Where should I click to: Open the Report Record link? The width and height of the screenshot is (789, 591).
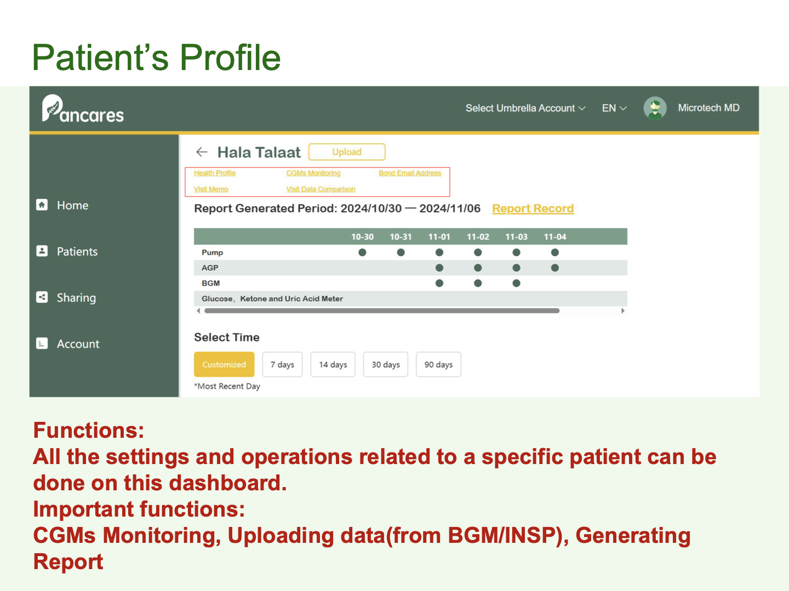point(533,208)
